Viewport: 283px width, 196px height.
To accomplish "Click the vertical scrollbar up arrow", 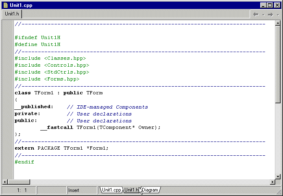I will coord(278,23).
